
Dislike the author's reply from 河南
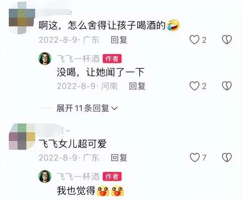[227, 86]
